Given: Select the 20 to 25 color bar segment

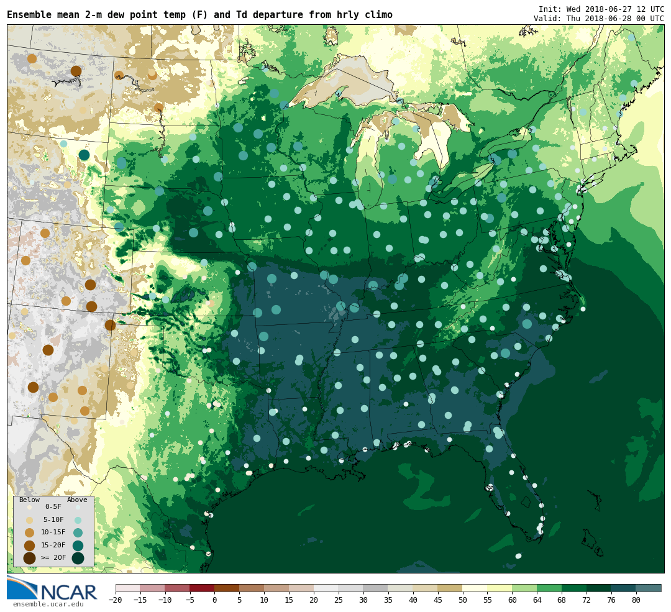Looking at the screenshot, I should (326, 588).
